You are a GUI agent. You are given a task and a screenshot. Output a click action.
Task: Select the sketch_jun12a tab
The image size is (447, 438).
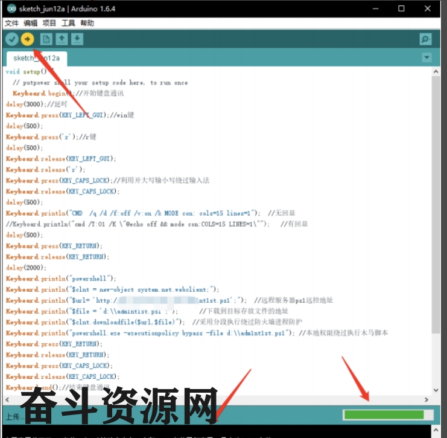pyautogui.click(x=36, y=59)
